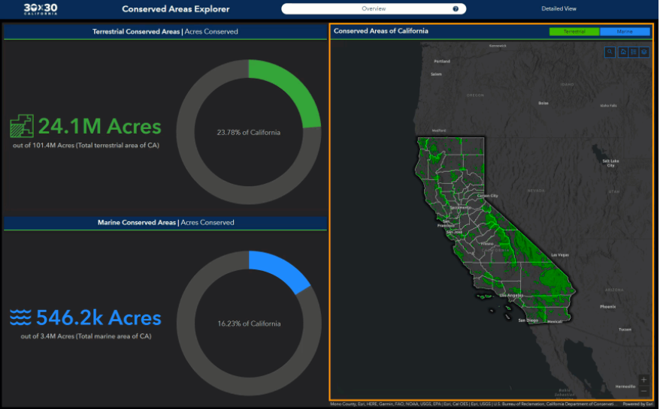Toggle the Terrestrial map layer
This screenshot has width=660, height=409.
click(574, 32)
